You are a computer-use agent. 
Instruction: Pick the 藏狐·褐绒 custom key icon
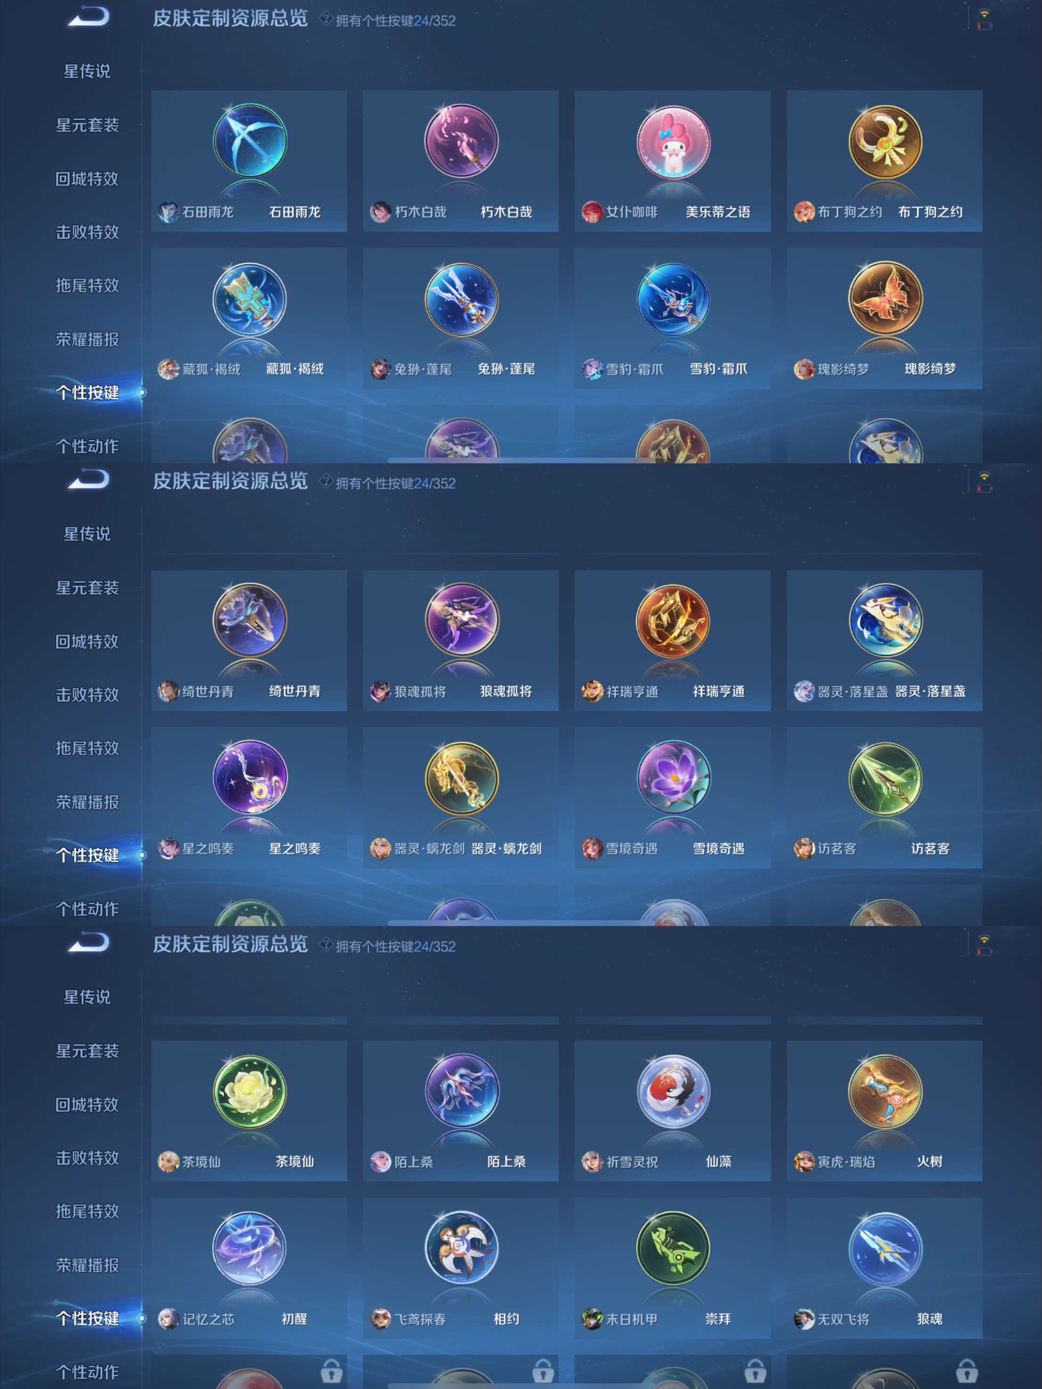click(250, 299)
